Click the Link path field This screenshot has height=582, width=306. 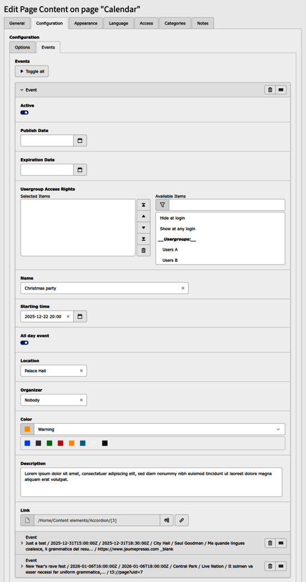97,520
